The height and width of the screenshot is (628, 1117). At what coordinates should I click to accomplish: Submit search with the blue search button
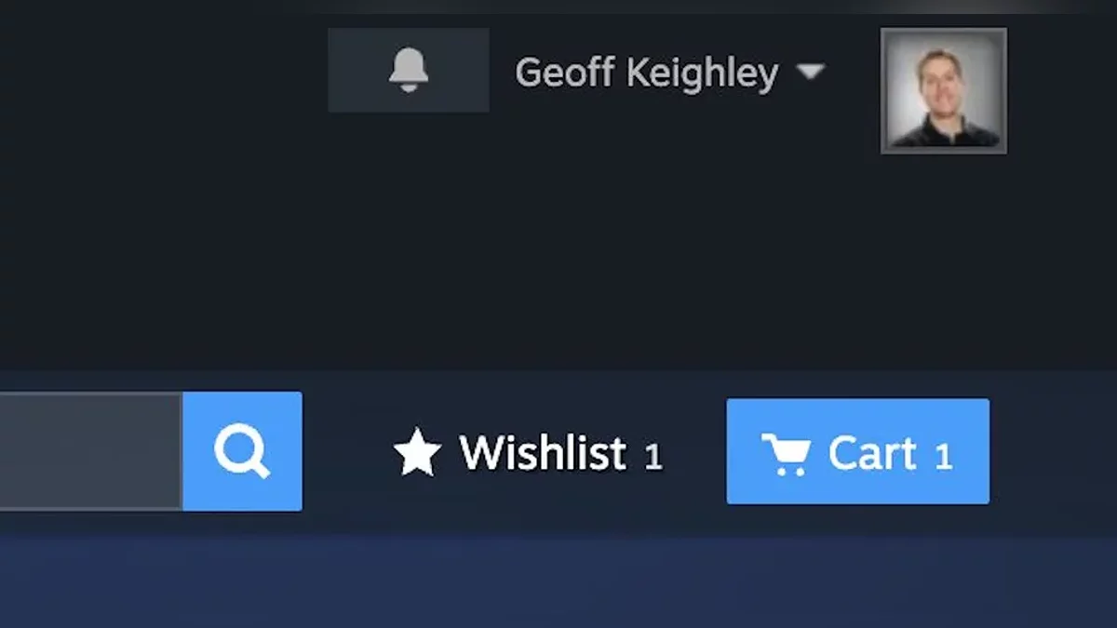[242, 451]
